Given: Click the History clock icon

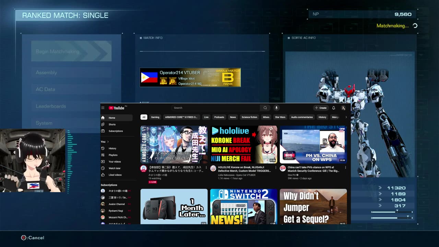Looking at the screenshot, I should (x=103, y=148).
